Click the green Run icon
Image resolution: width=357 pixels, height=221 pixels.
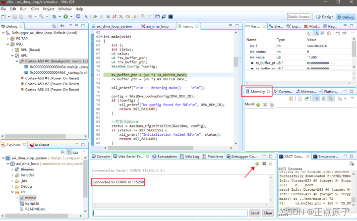(x=65, y=17)
